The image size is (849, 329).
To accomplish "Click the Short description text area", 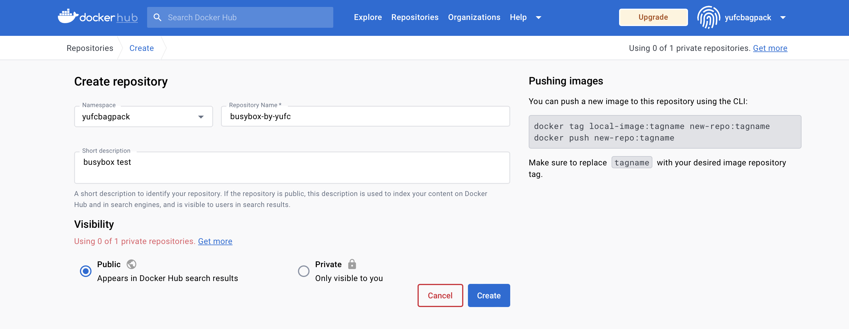I will 292,168.
